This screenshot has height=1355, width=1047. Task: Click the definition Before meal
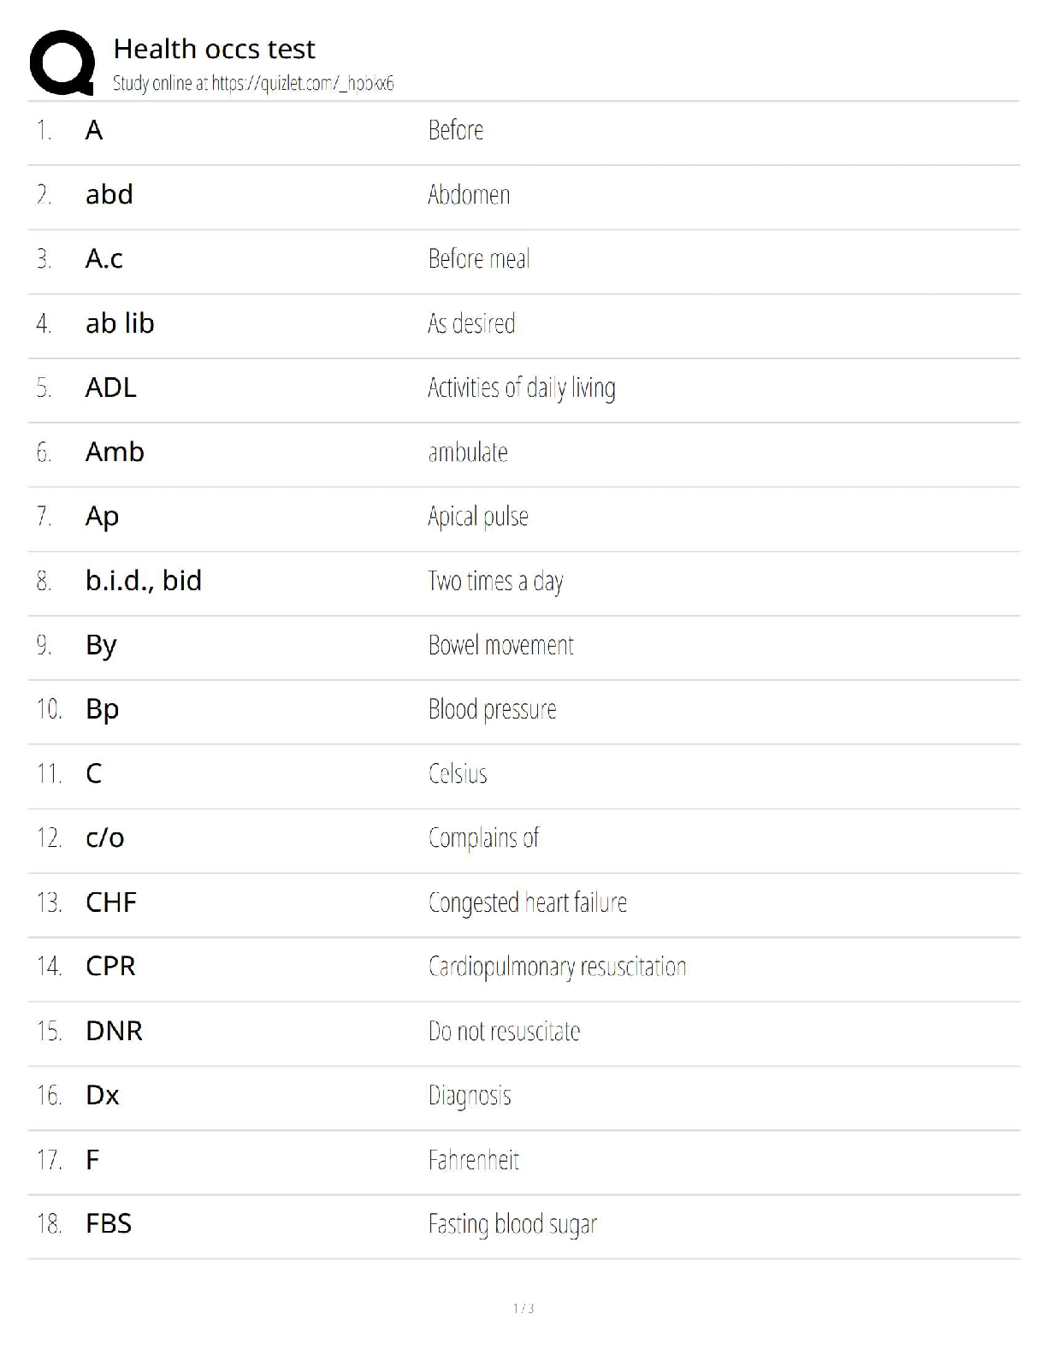[x=478, y=259]
